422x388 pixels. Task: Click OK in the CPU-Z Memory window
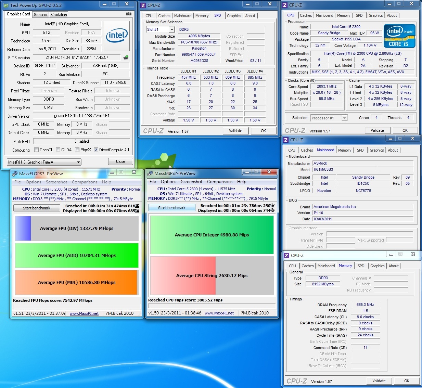click(407, 381)
